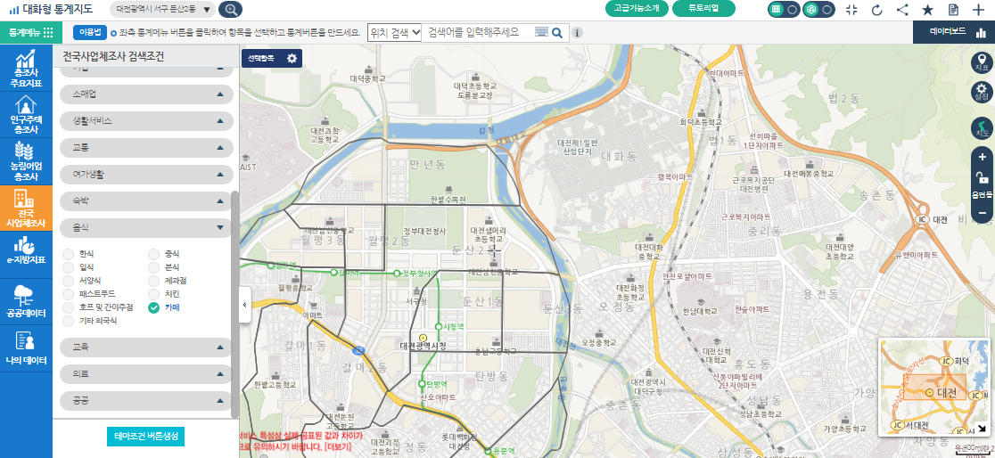
Task: Open the 농림어업 총조사 sidebar icon
Action: click(26, 160)
